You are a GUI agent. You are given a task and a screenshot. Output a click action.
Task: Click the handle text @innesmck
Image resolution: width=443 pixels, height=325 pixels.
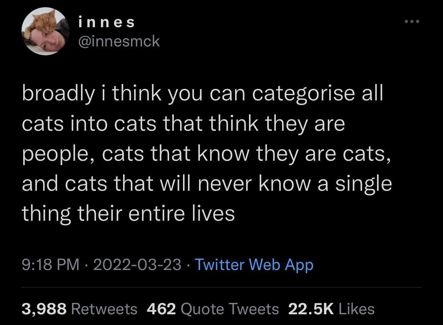pos(119,41)
